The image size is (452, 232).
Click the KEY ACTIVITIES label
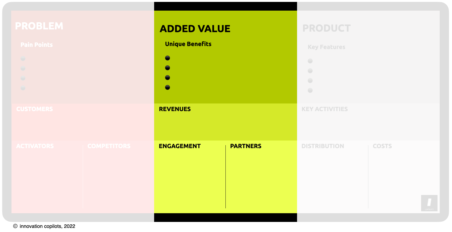(325, 109)
